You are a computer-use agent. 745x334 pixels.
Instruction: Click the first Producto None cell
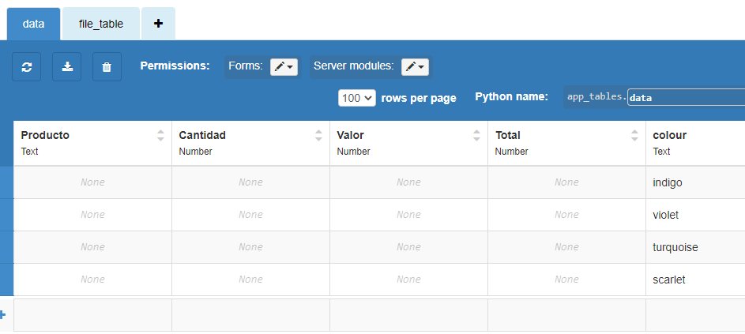(92, 182)
